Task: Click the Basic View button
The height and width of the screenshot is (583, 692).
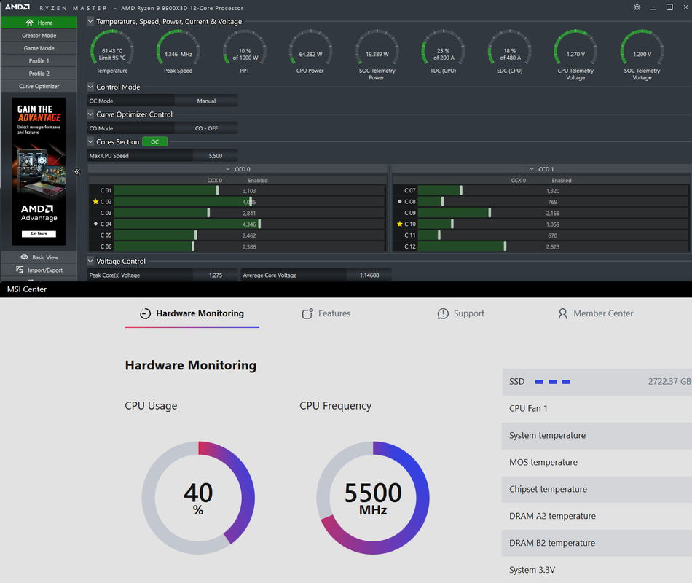Action: click(x=39, y=257)
